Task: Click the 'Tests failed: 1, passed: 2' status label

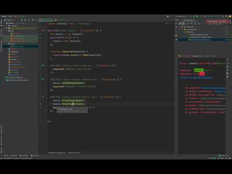Action: coord(217,21)
